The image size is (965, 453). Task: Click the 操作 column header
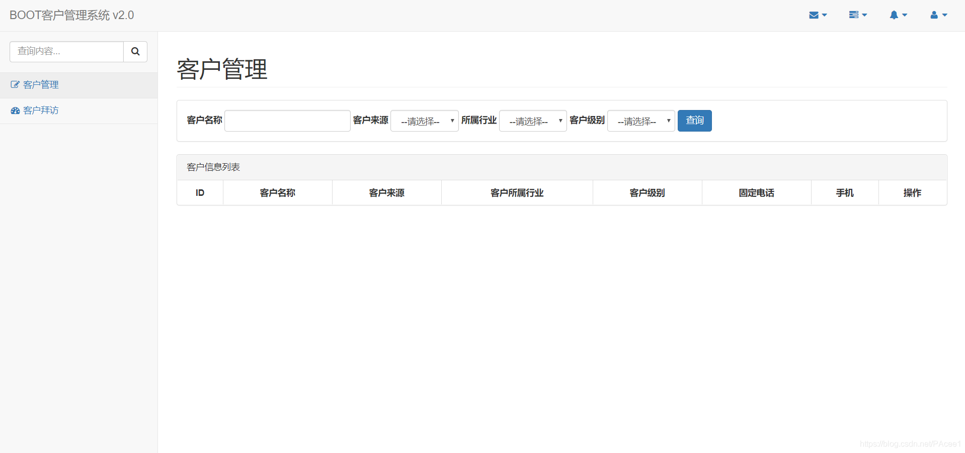click(x=913, y=193)
